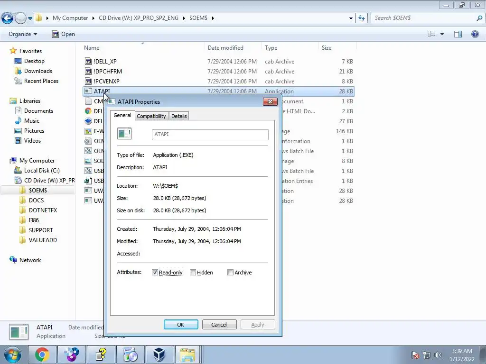Open the Music library
The image size is (486, 364).
pyautogui.click(x=31, y=121)
